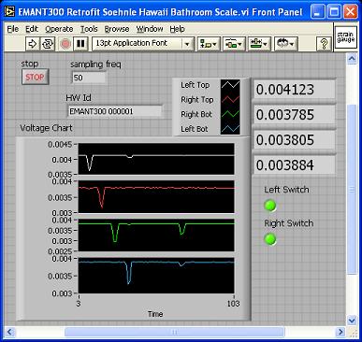
Task: Click the vertical scrollbar thumb
Action: click(x=352, y=190)
